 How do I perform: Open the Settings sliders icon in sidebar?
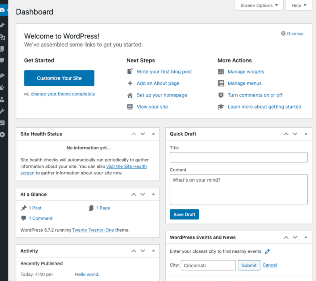pyautogui.click(x=2, y=123)
